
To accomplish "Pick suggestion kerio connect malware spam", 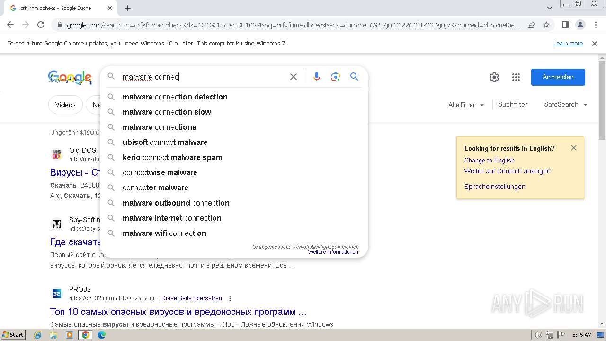I will pyautogui.click(x=234, y=157).
